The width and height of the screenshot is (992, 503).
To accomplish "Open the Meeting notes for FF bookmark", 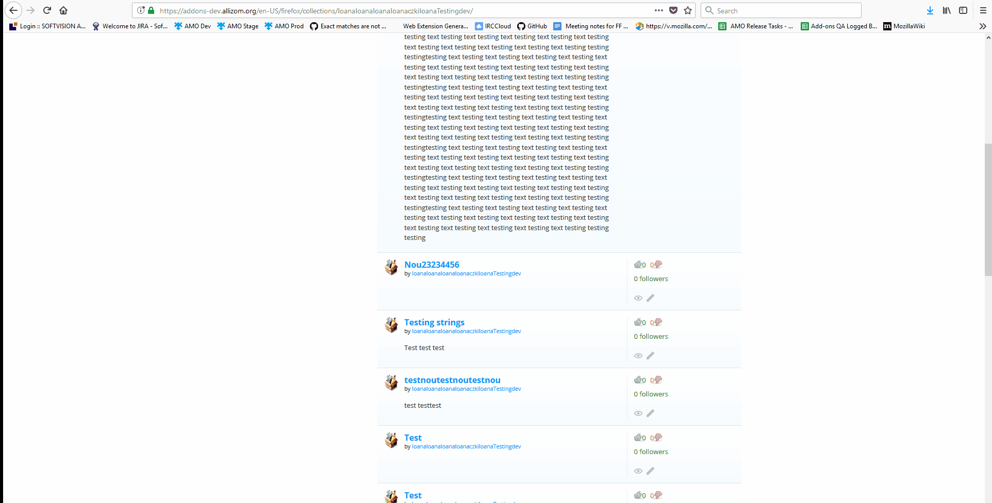I will (x=591, y=26).
